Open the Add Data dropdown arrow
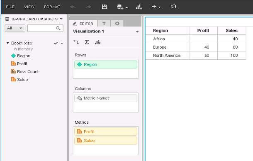253x161 pixels. pos(126,7)
